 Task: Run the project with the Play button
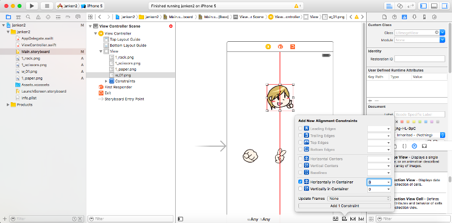(32, 6)
